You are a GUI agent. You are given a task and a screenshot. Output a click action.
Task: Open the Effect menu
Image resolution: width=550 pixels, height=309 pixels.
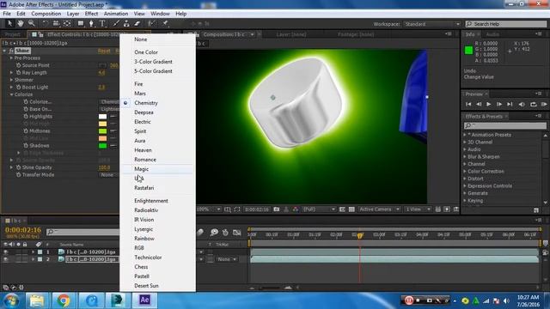(x=91, y=14)
